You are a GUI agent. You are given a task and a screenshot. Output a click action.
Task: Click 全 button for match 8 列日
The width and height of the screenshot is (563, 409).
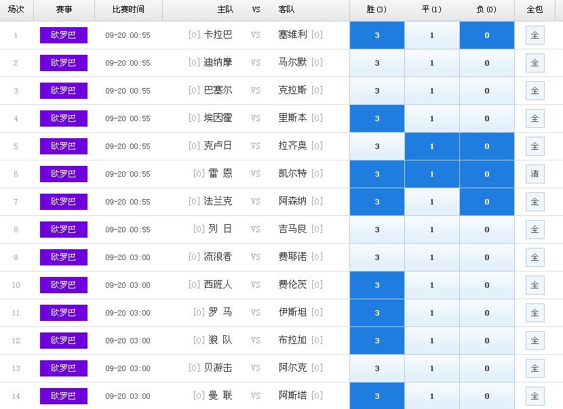pos(535,230)
